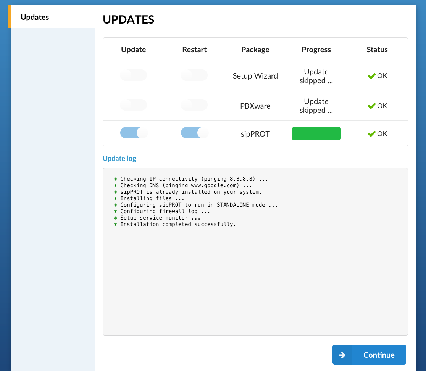Viewport: 426px width, 371px height.
Task: Enable the Update switch for PBXware
Action: pos(133,105)
